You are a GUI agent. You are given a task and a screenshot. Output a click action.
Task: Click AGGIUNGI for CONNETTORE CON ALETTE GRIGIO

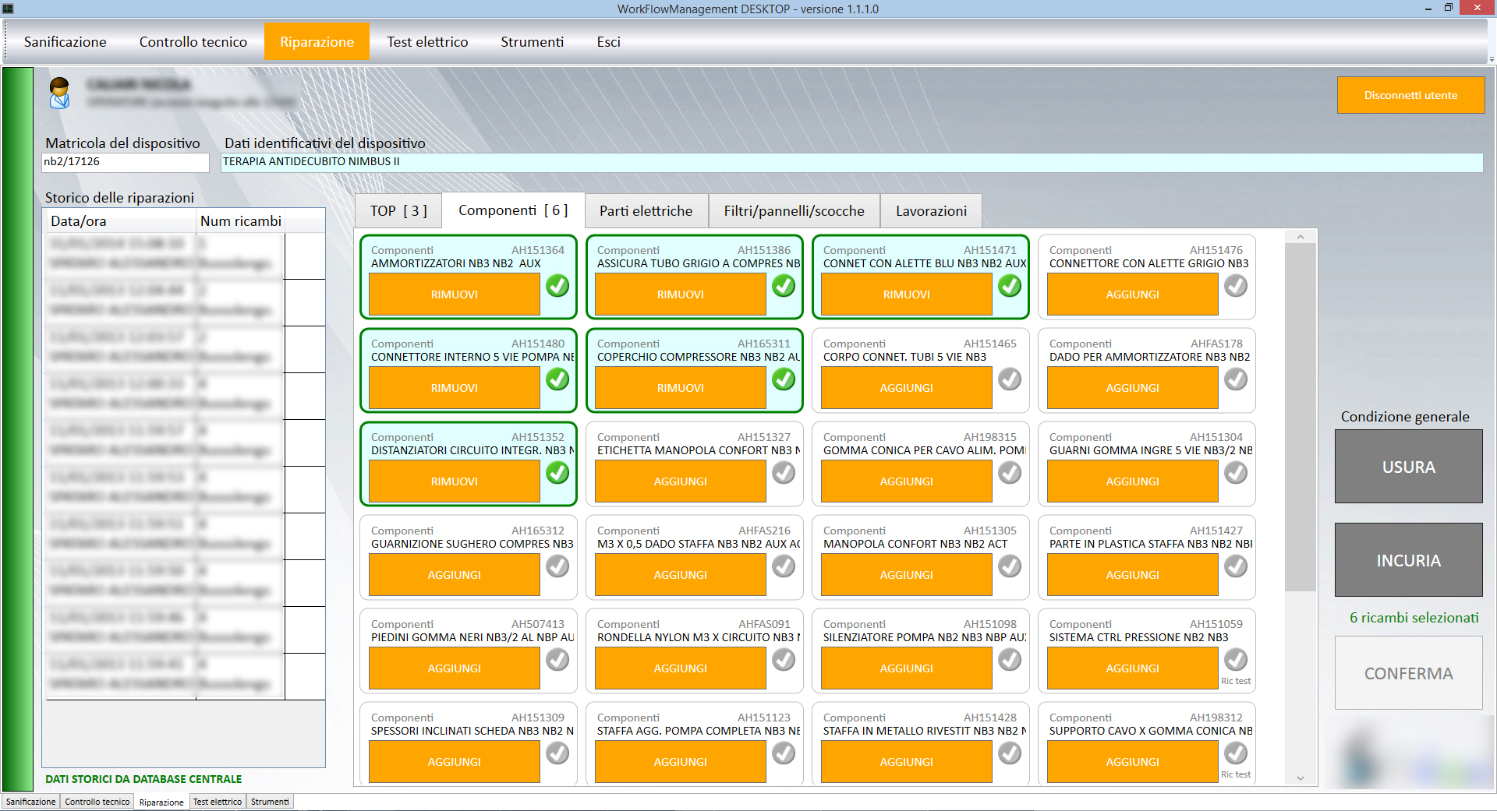pos(1133,294)
